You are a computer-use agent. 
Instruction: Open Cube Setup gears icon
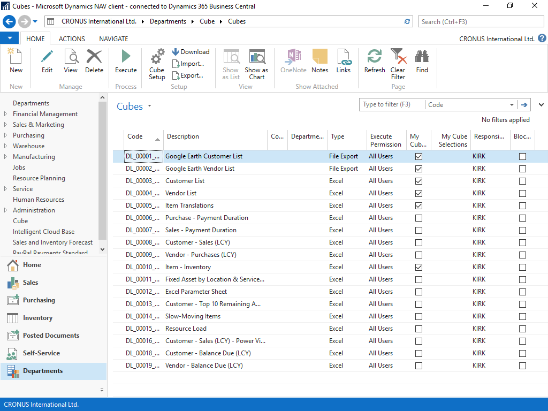[x=157, y=64]
